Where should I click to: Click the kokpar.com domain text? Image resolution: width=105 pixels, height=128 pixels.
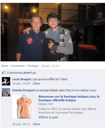click(x=46, y=104)
